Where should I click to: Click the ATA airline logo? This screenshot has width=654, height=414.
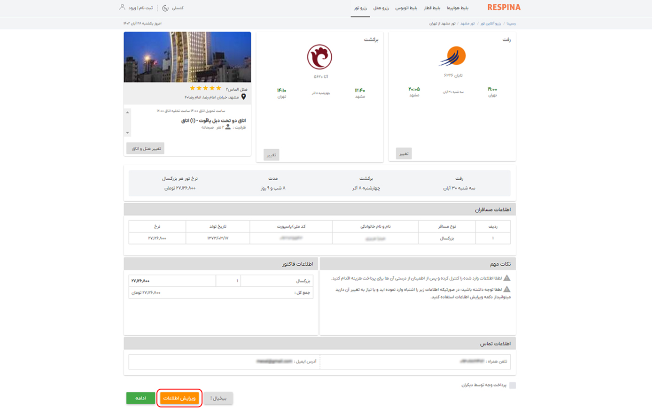(x=319, y=57)
